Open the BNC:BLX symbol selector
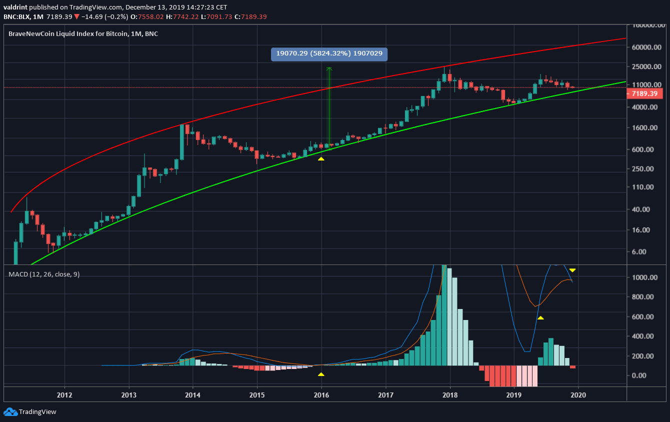Image resolution: width=670 pixels, height=422 pixels. (17, 16)
